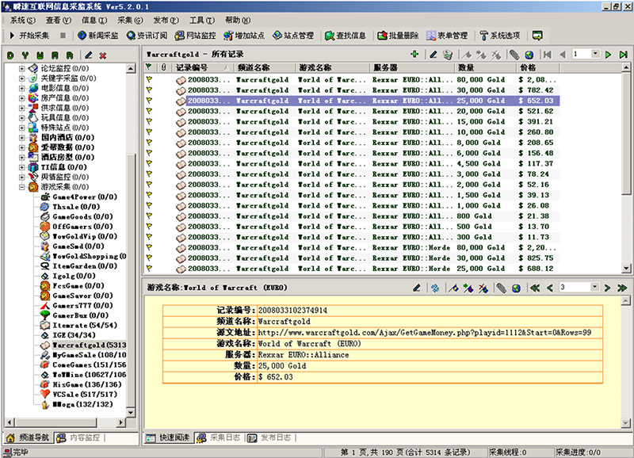
Task: Toggle flag on the $ 825.75 record
Action: [x=149, y=258]
